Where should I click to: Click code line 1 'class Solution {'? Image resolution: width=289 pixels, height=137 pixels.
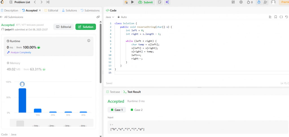pos(126,23)
